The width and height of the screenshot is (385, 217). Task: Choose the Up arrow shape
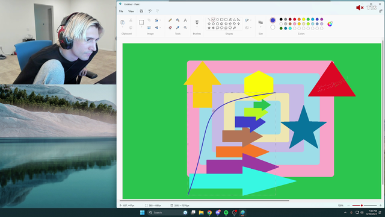[x=230, y=24]
